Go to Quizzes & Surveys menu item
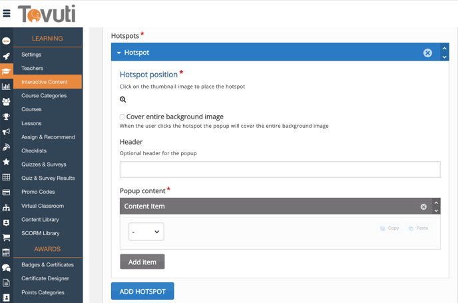The height and width of the screenshot is (303, 458). [44, 164]
